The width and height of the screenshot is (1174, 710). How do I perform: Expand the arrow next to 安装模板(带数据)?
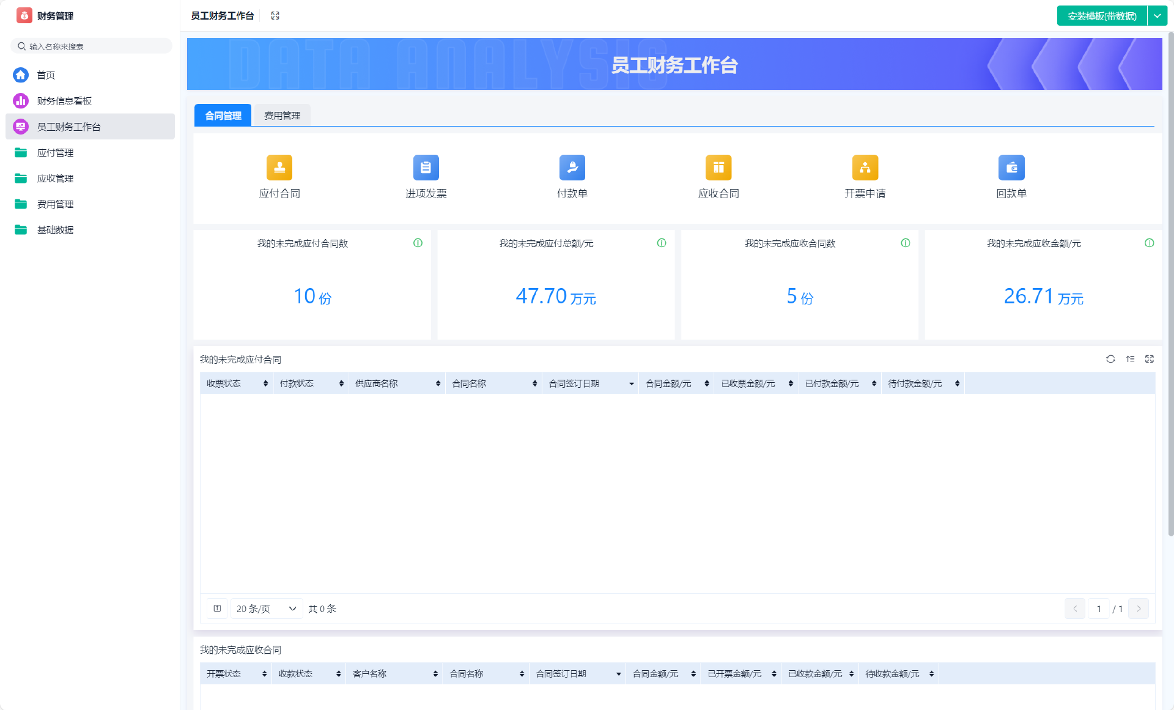pos(1157,16)
